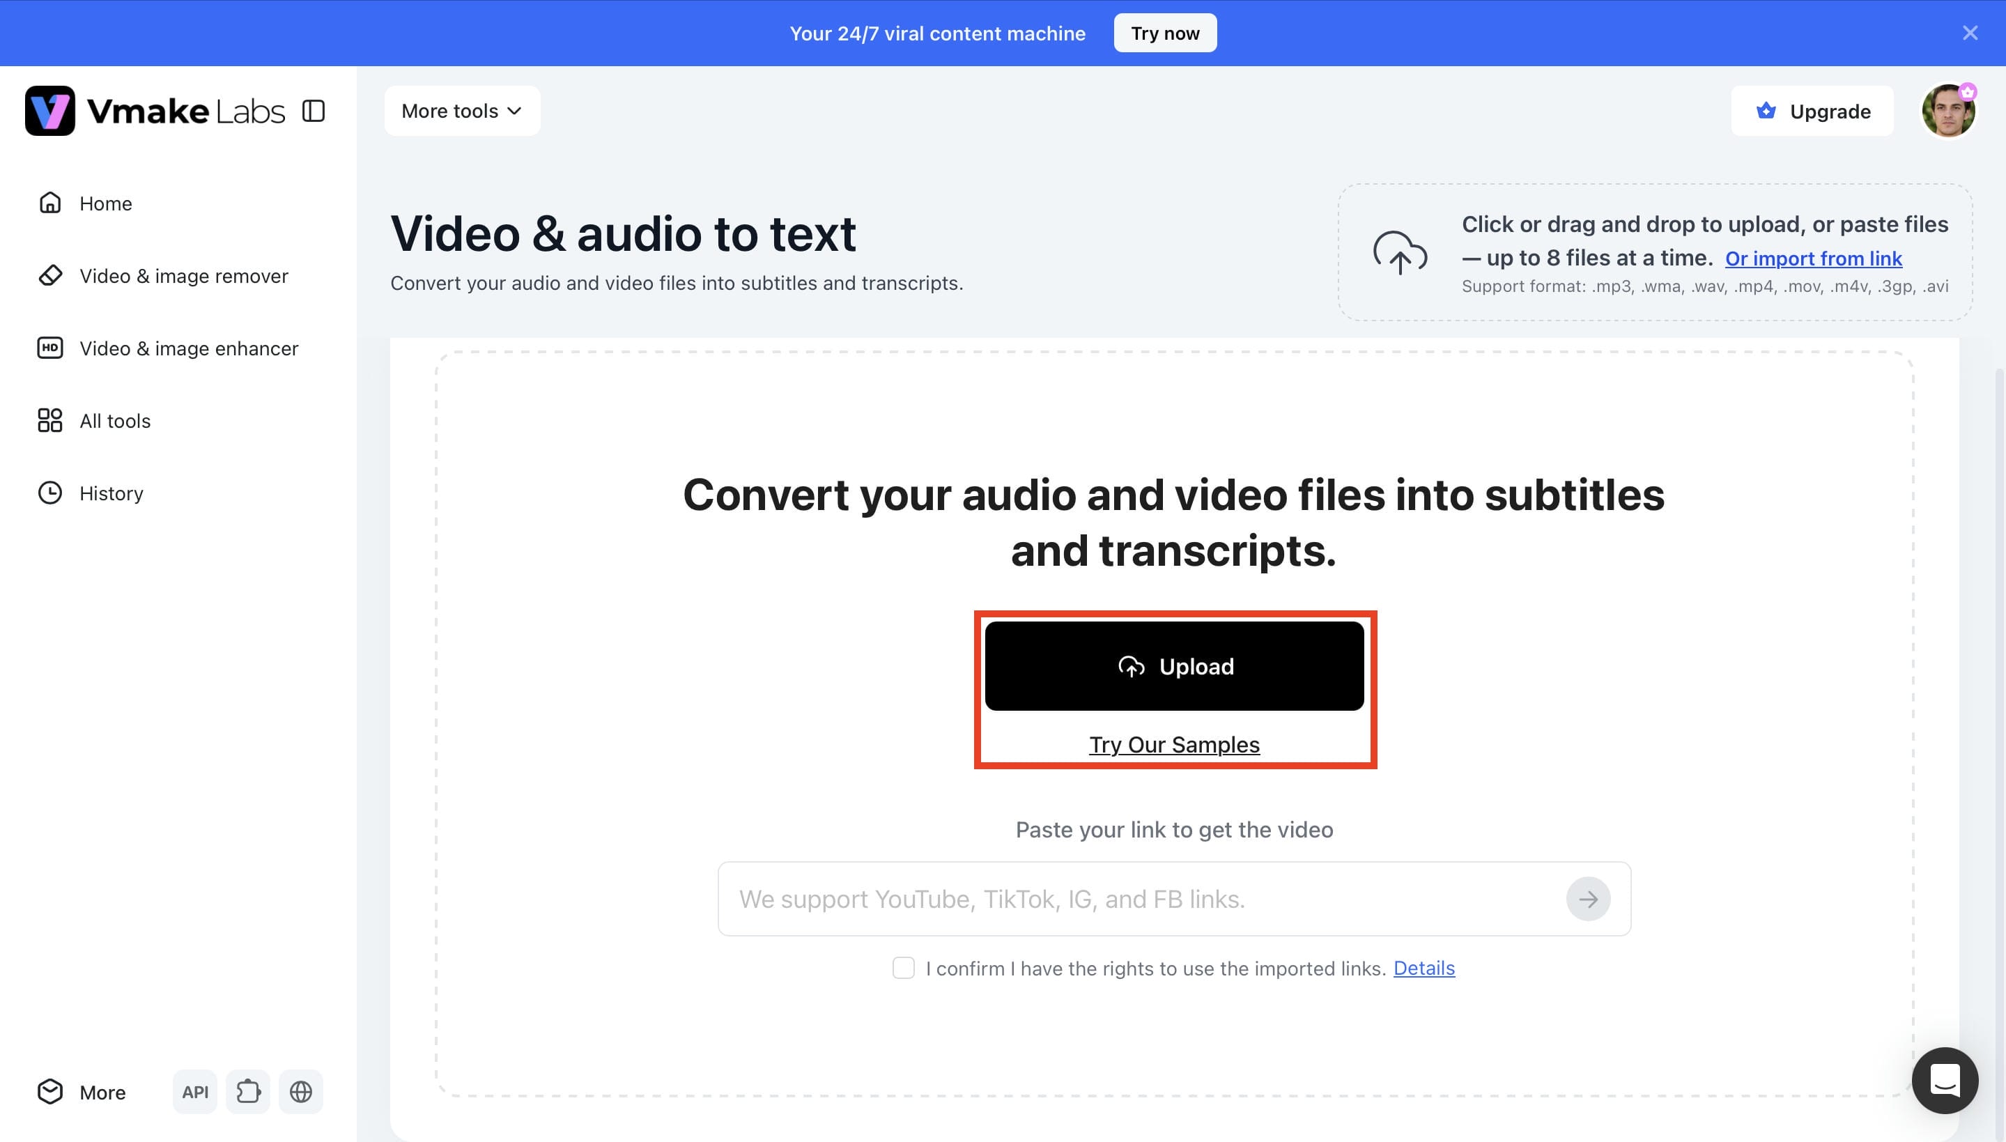Viewport: 2006px width, 1142px height.
Task: Expand the More tools dropdown
Action: [x=462, y=111]
